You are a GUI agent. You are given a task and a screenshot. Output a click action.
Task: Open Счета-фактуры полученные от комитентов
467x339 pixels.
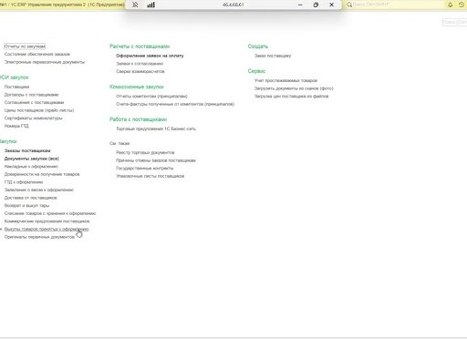pos(175,104)
